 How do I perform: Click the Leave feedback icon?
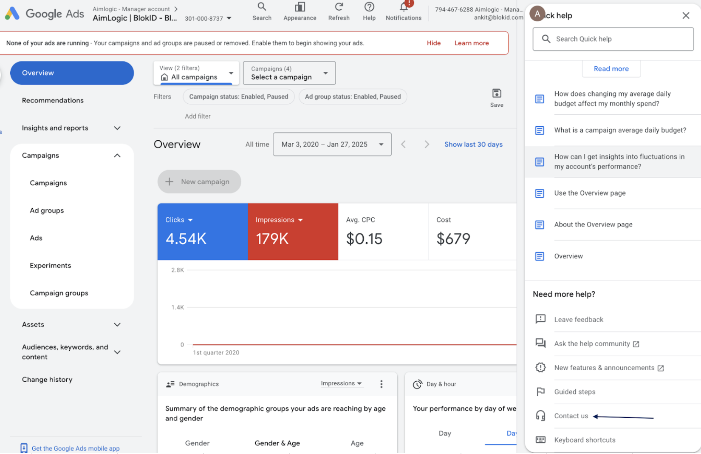540,319
